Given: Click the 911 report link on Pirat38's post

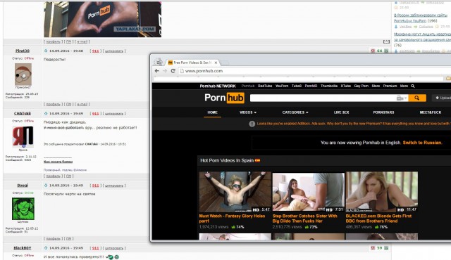Looking at the screenshot, I should (96, 51).
